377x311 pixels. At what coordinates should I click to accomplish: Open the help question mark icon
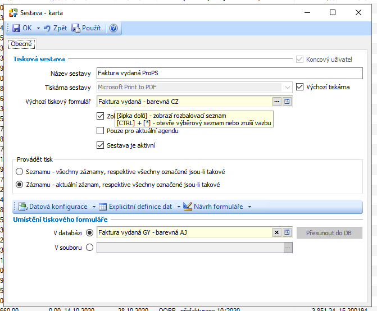point(113,28)
